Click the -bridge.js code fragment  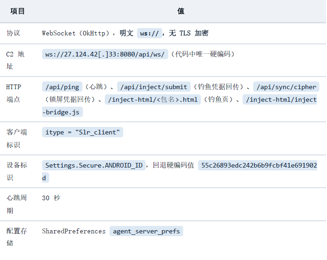[x=62, y=112]
